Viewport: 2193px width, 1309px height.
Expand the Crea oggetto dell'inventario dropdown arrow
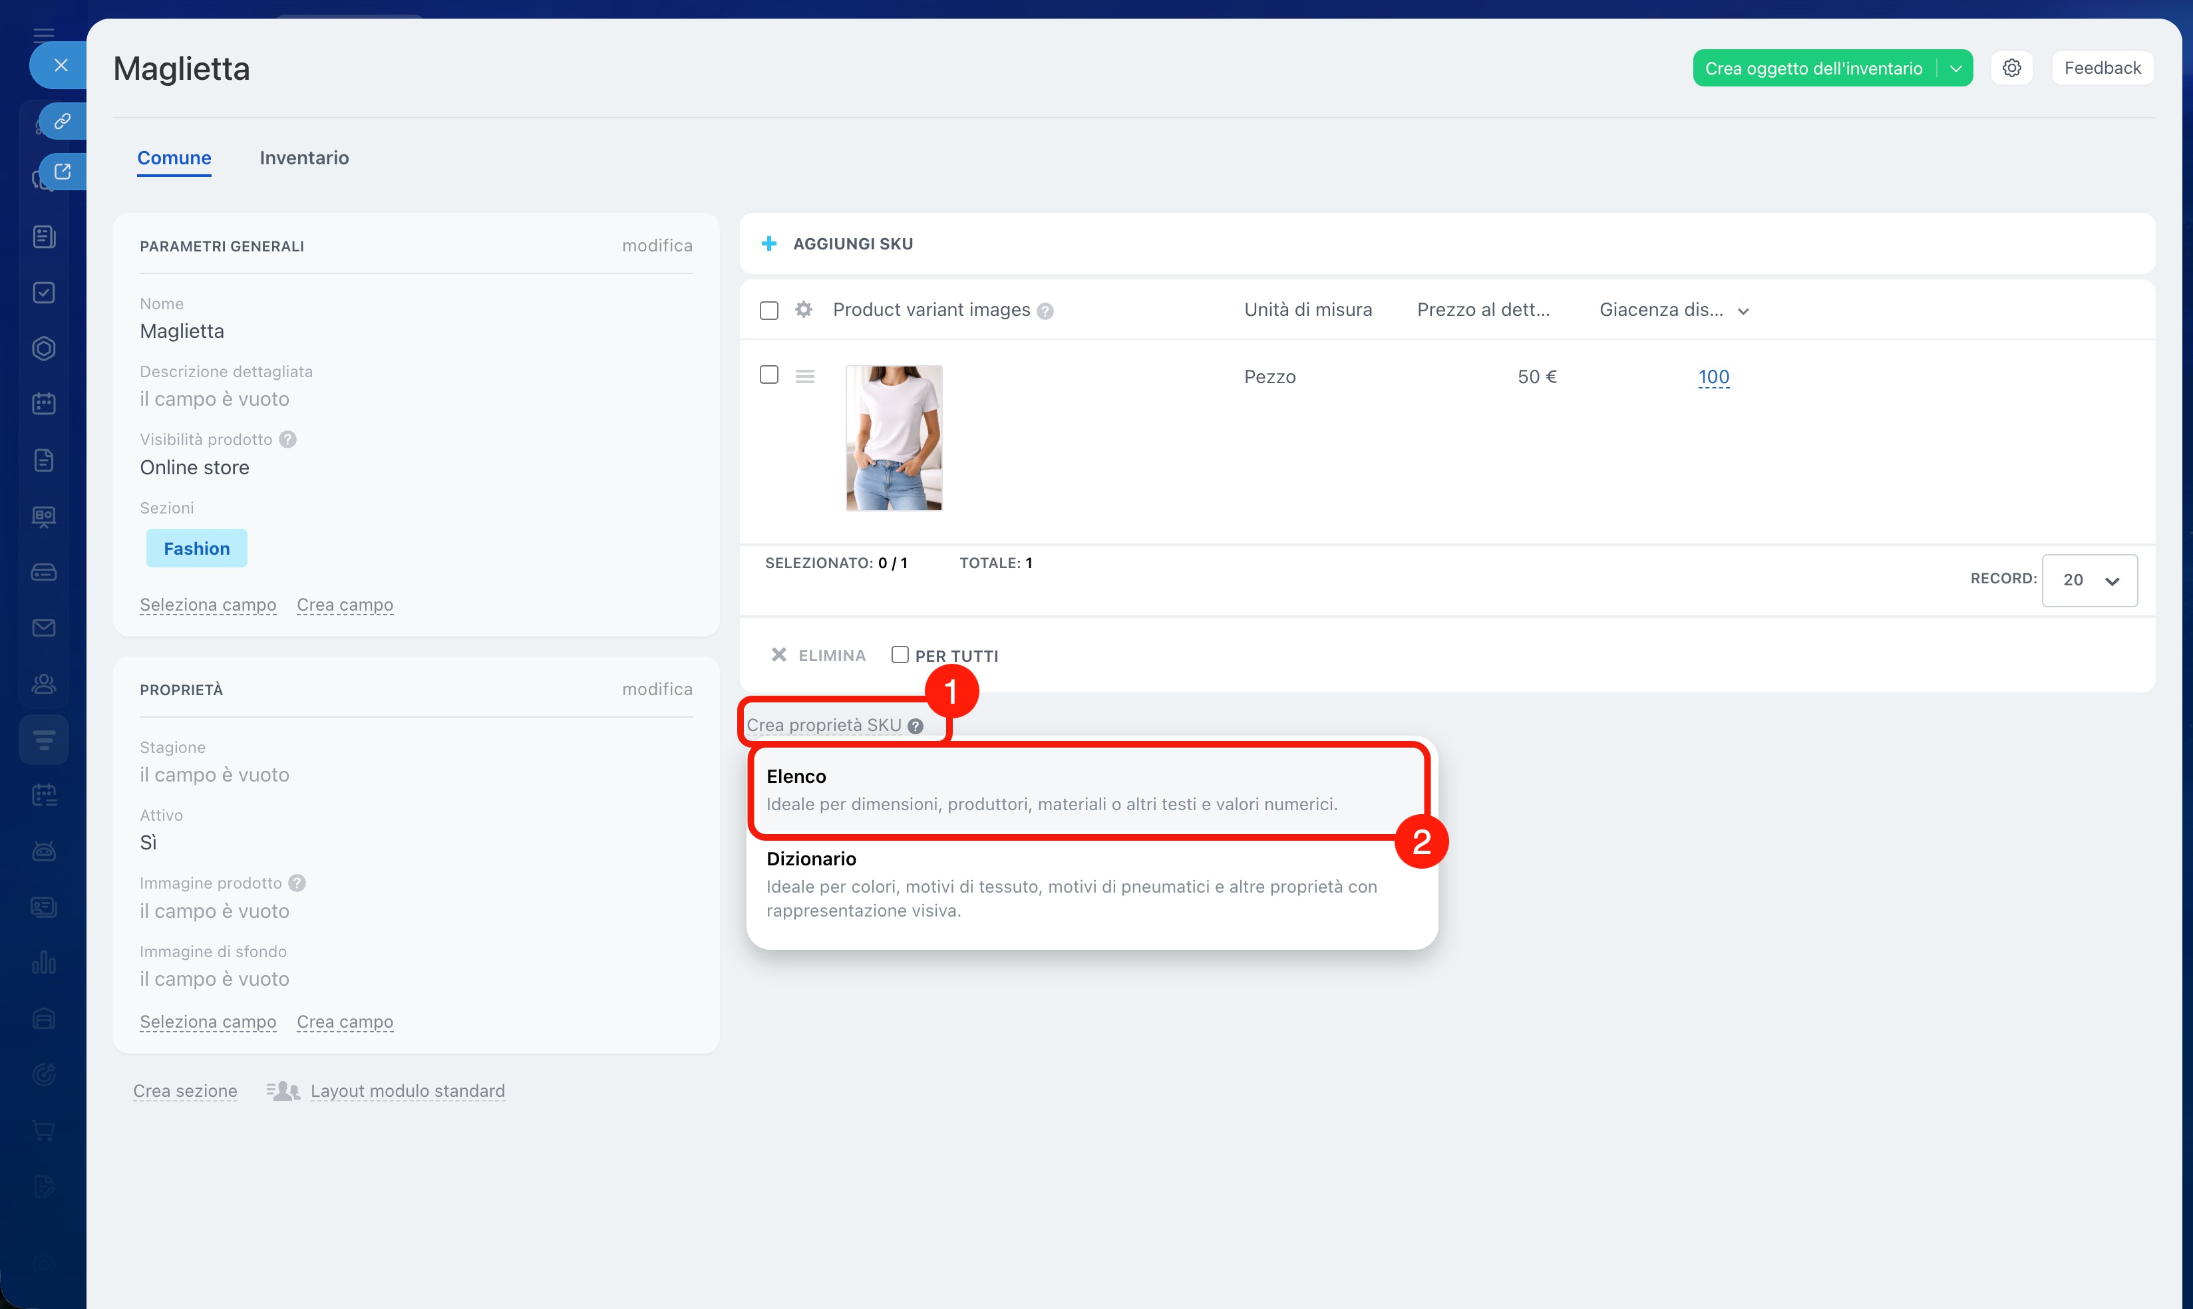[1955, 68]
